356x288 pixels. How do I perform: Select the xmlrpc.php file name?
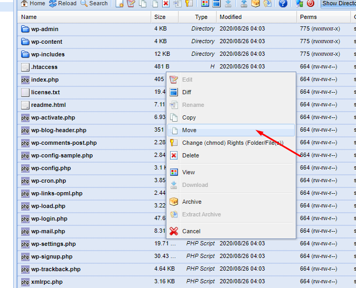point(46,282)
